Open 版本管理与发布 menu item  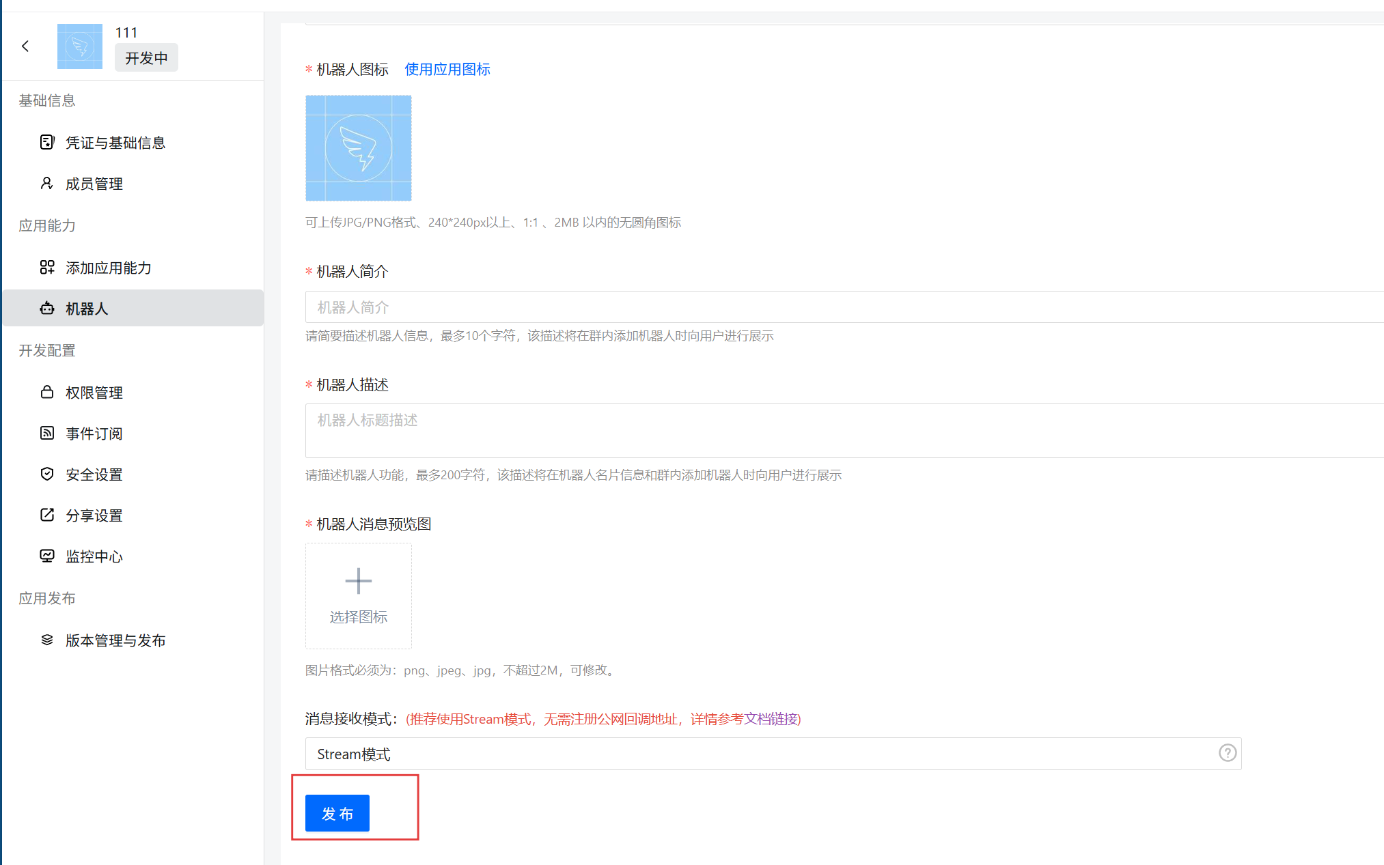pyautogui.click(x=115, y=640)
